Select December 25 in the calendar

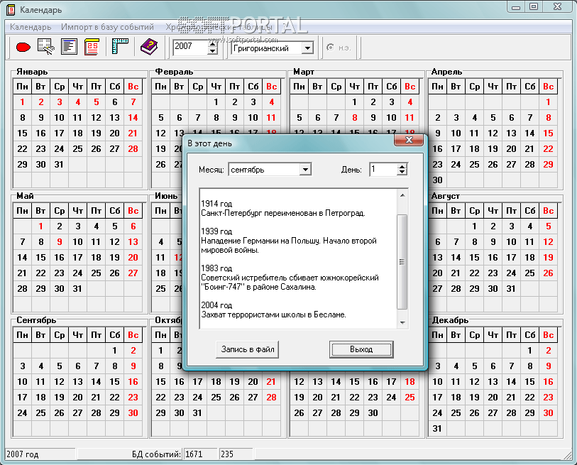point(456,413)
